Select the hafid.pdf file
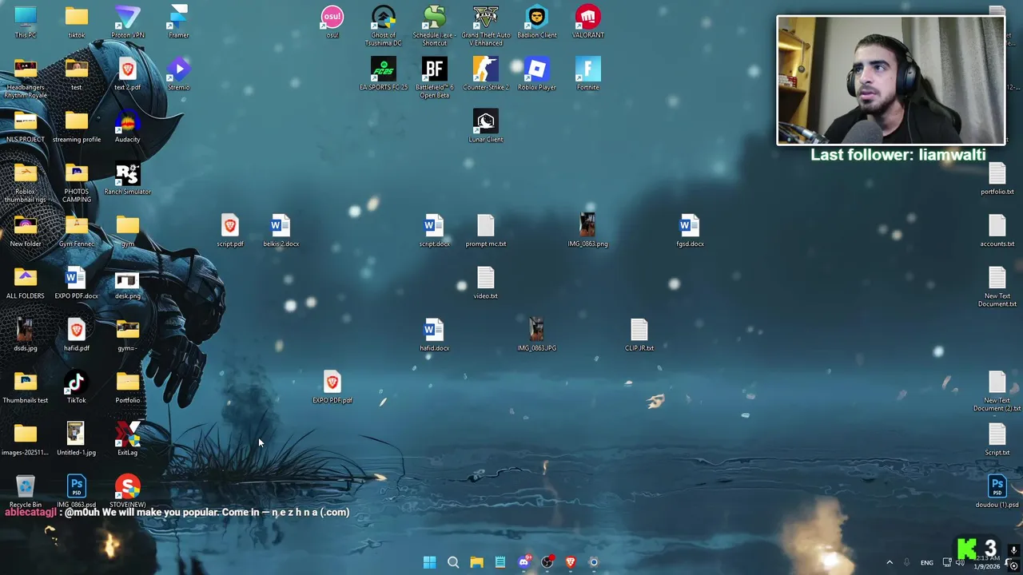 click(x=77, y=334)
